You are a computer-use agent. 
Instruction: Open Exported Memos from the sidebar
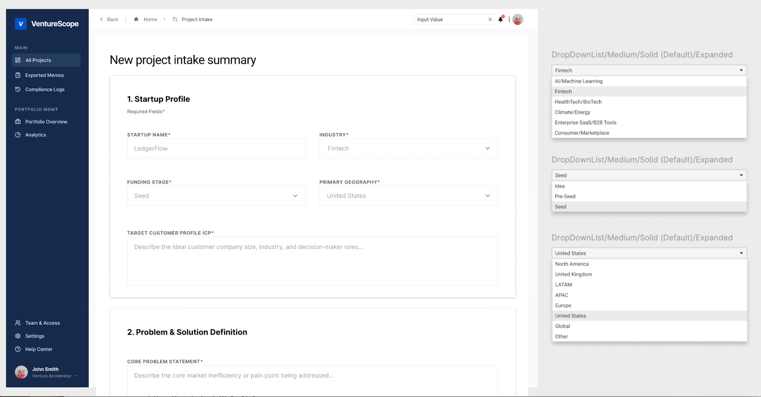44,75
